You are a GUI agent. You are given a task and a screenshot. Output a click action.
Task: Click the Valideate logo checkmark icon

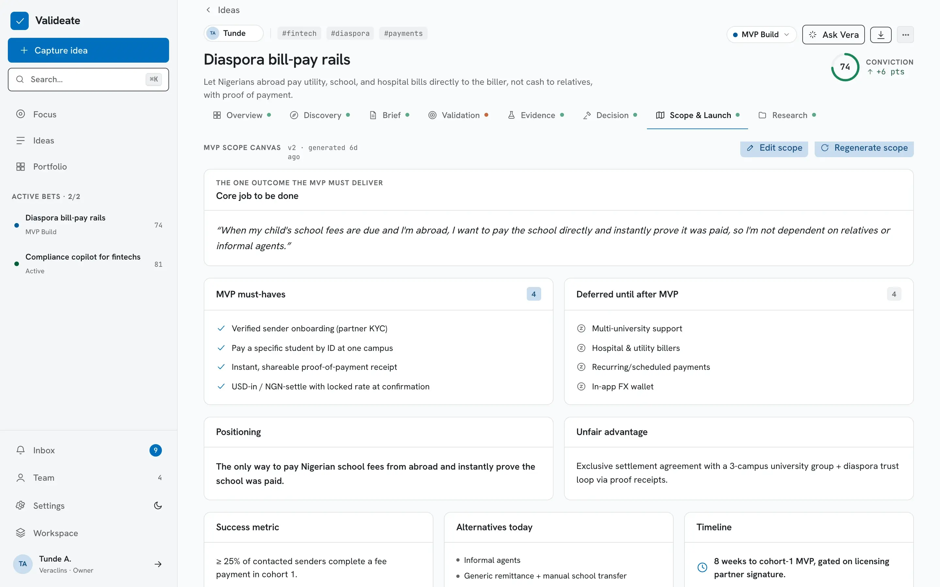click(x=20, y=21)
